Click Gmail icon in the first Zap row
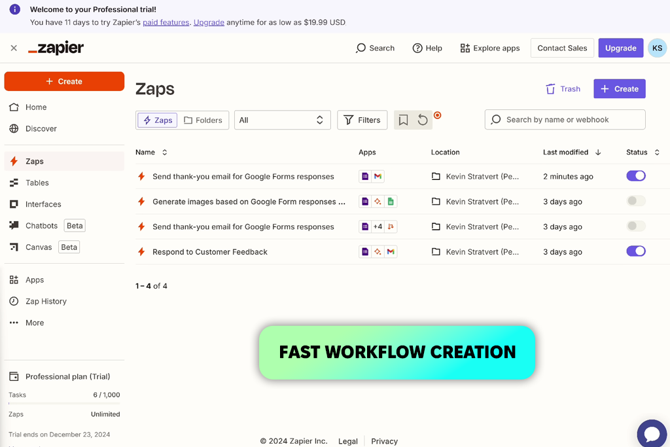The height and width of the screenshot is (447, 670). [x=378, y=176]
